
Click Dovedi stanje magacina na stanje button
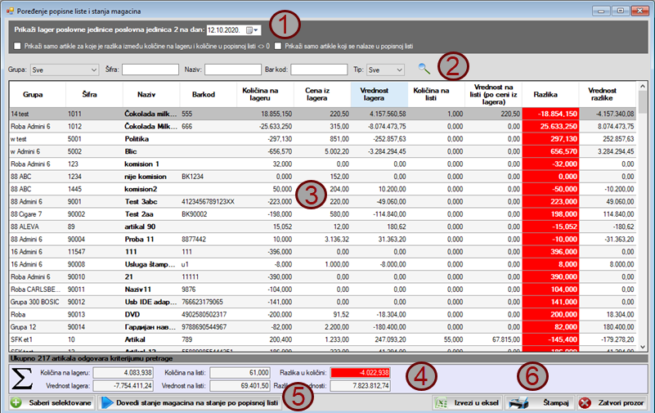(190, 403)
